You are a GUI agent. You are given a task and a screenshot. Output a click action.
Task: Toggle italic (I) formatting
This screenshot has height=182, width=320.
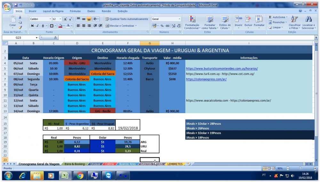37,26
